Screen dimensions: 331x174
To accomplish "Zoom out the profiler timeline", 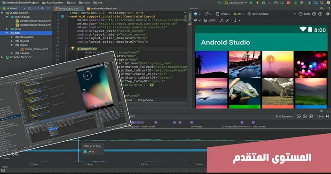I will tap(299, 116).
